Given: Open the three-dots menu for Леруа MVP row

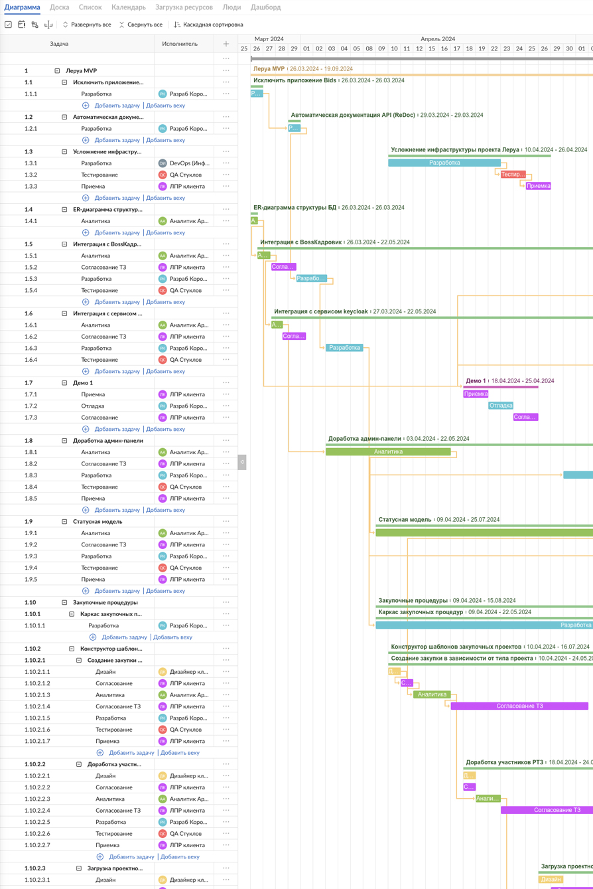Looking at the screenshot, I should click(x=226, y=70).
